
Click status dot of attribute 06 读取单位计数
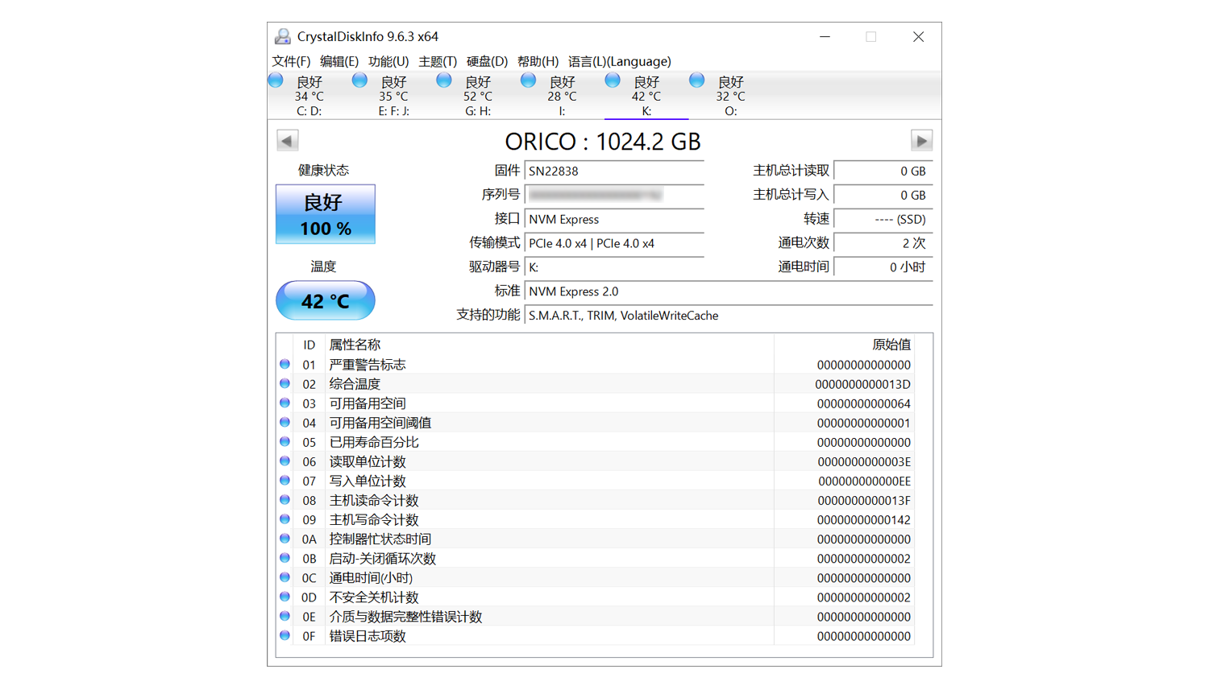[285, 461]
